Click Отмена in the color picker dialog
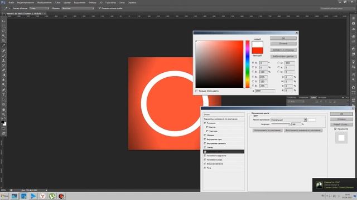The width and height of the screenshot is (357, 200). pyautogui.click(x=283, y=43)
